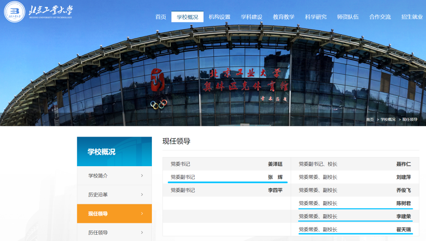Click the chevron on the 现任领导 item

pyautogui.click(x=142, y=213)
